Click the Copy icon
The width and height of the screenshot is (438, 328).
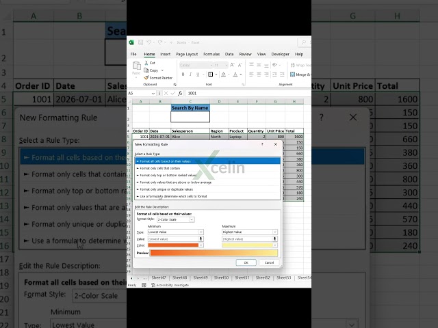tap(146, 70)
